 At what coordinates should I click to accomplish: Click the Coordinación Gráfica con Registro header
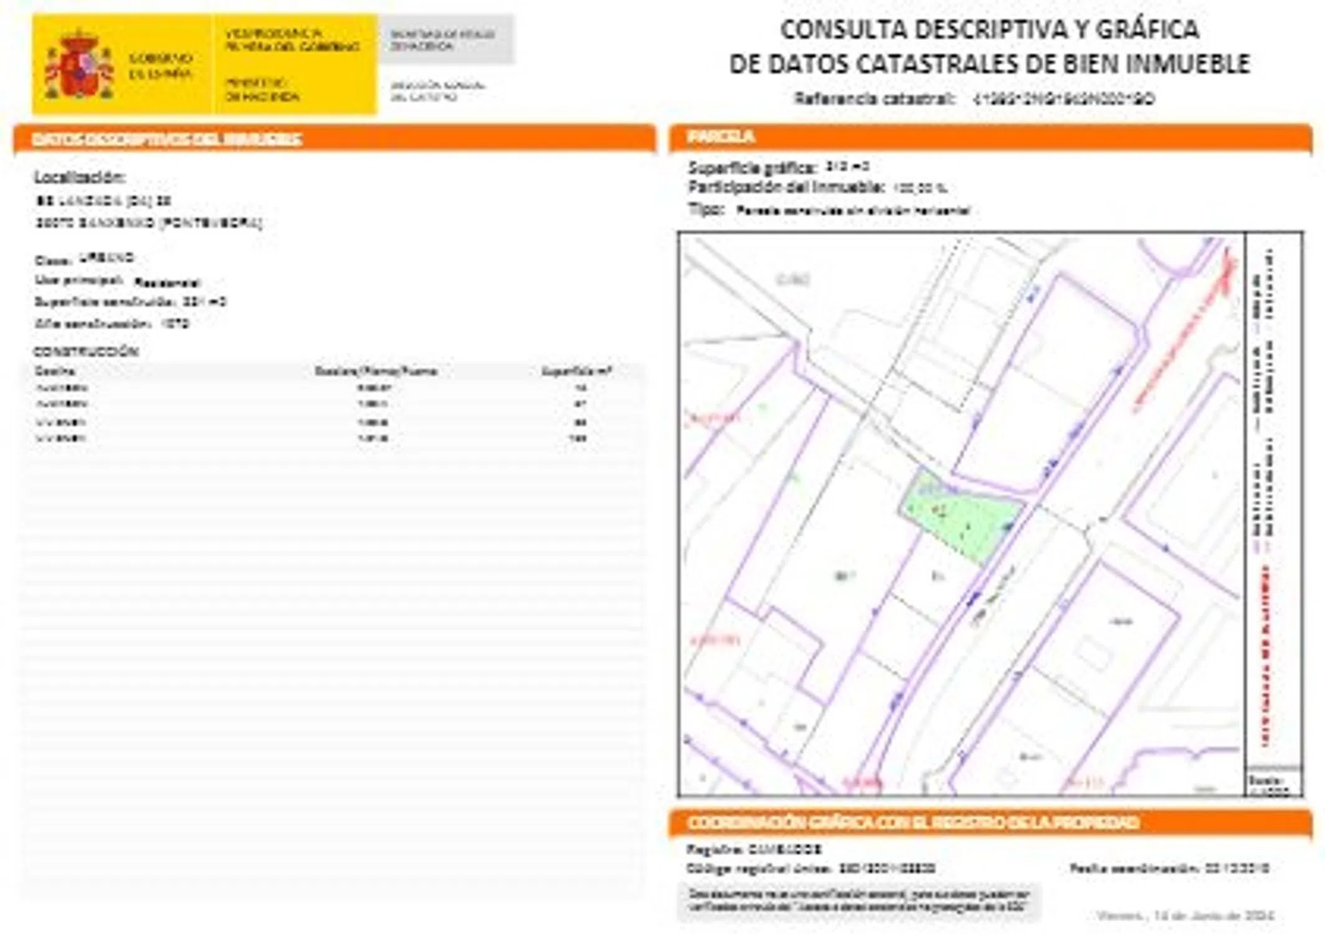coord(913,823)
